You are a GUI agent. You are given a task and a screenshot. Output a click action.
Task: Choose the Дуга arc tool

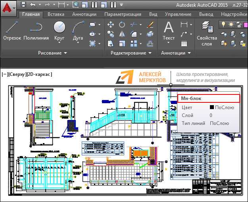pos(78,32)
